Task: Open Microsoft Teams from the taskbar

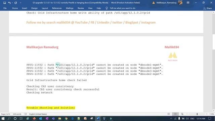Action: 53,118
